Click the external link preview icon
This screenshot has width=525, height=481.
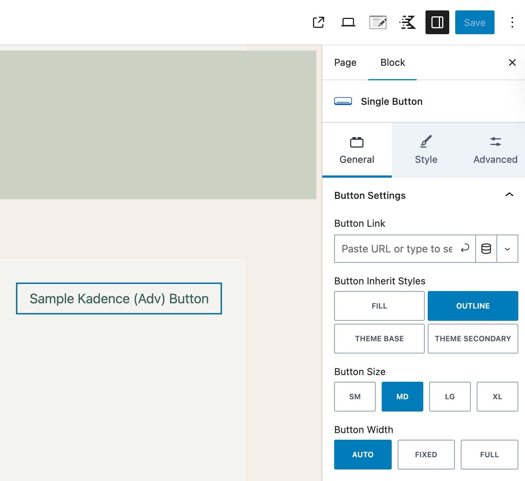319,22
